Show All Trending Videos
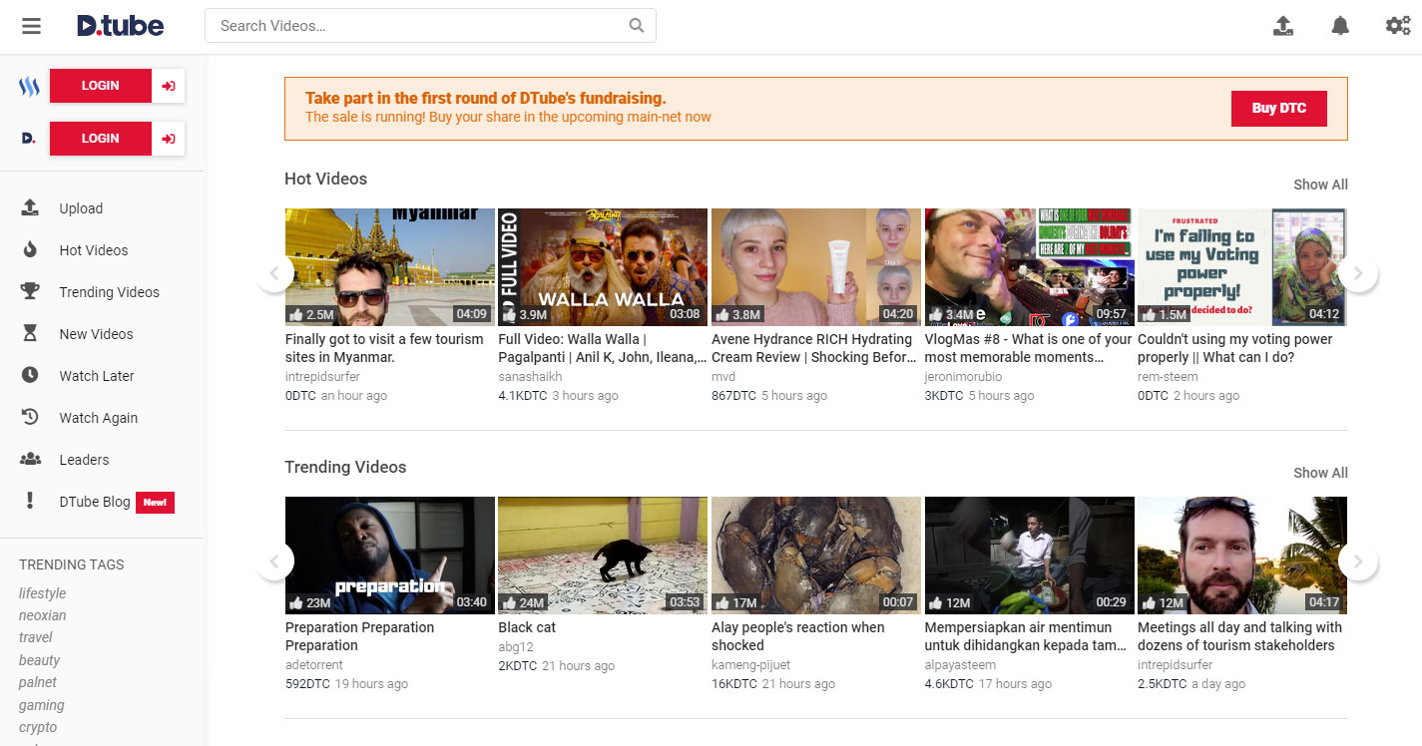This screenshot has width=1422, height=746. [x=1320, y=473]
